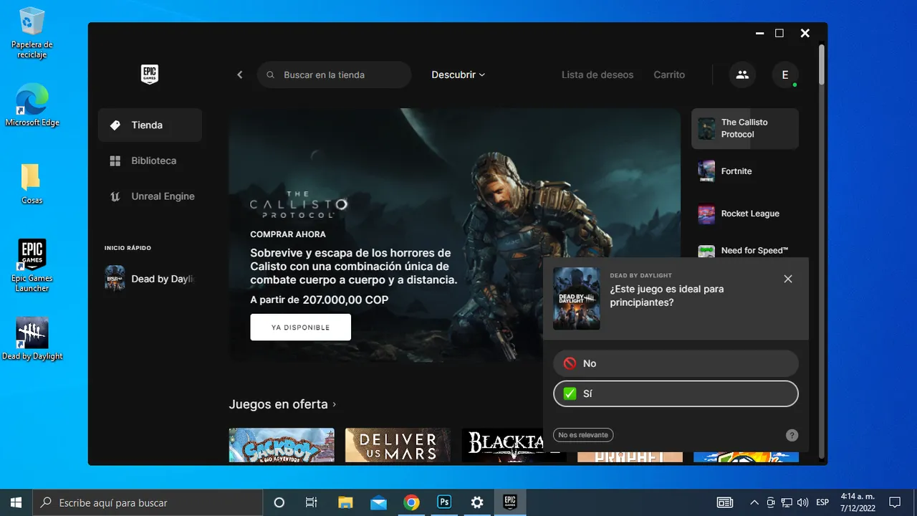Click Windows taskbar search box
This screenshot has width=917, height=516.
pos(148,502)
